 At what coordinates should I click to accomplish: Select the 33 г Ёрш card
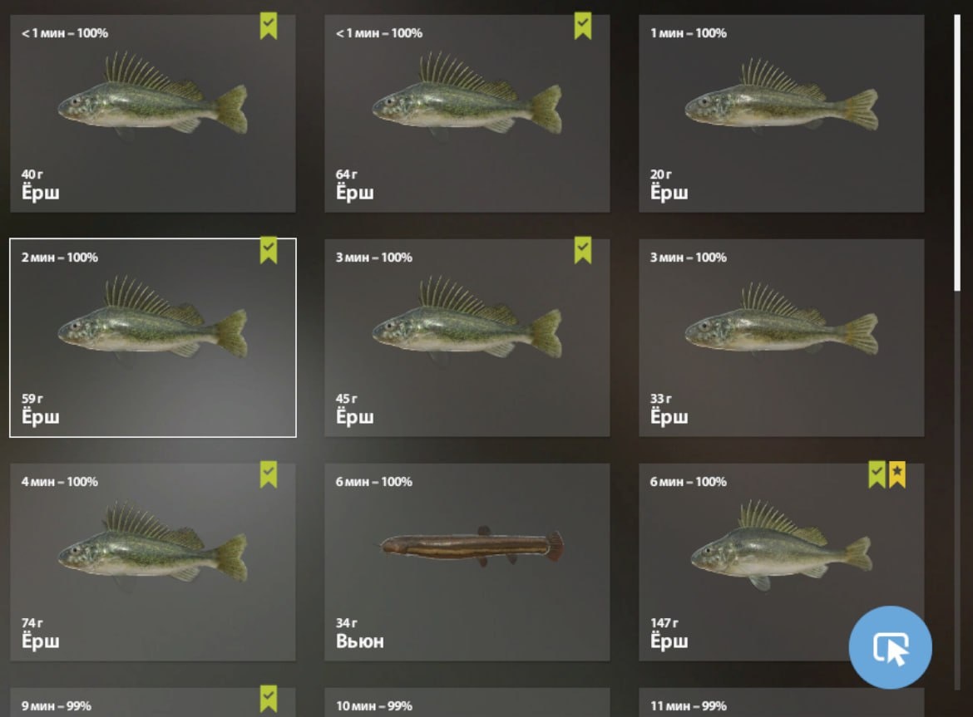781,338
